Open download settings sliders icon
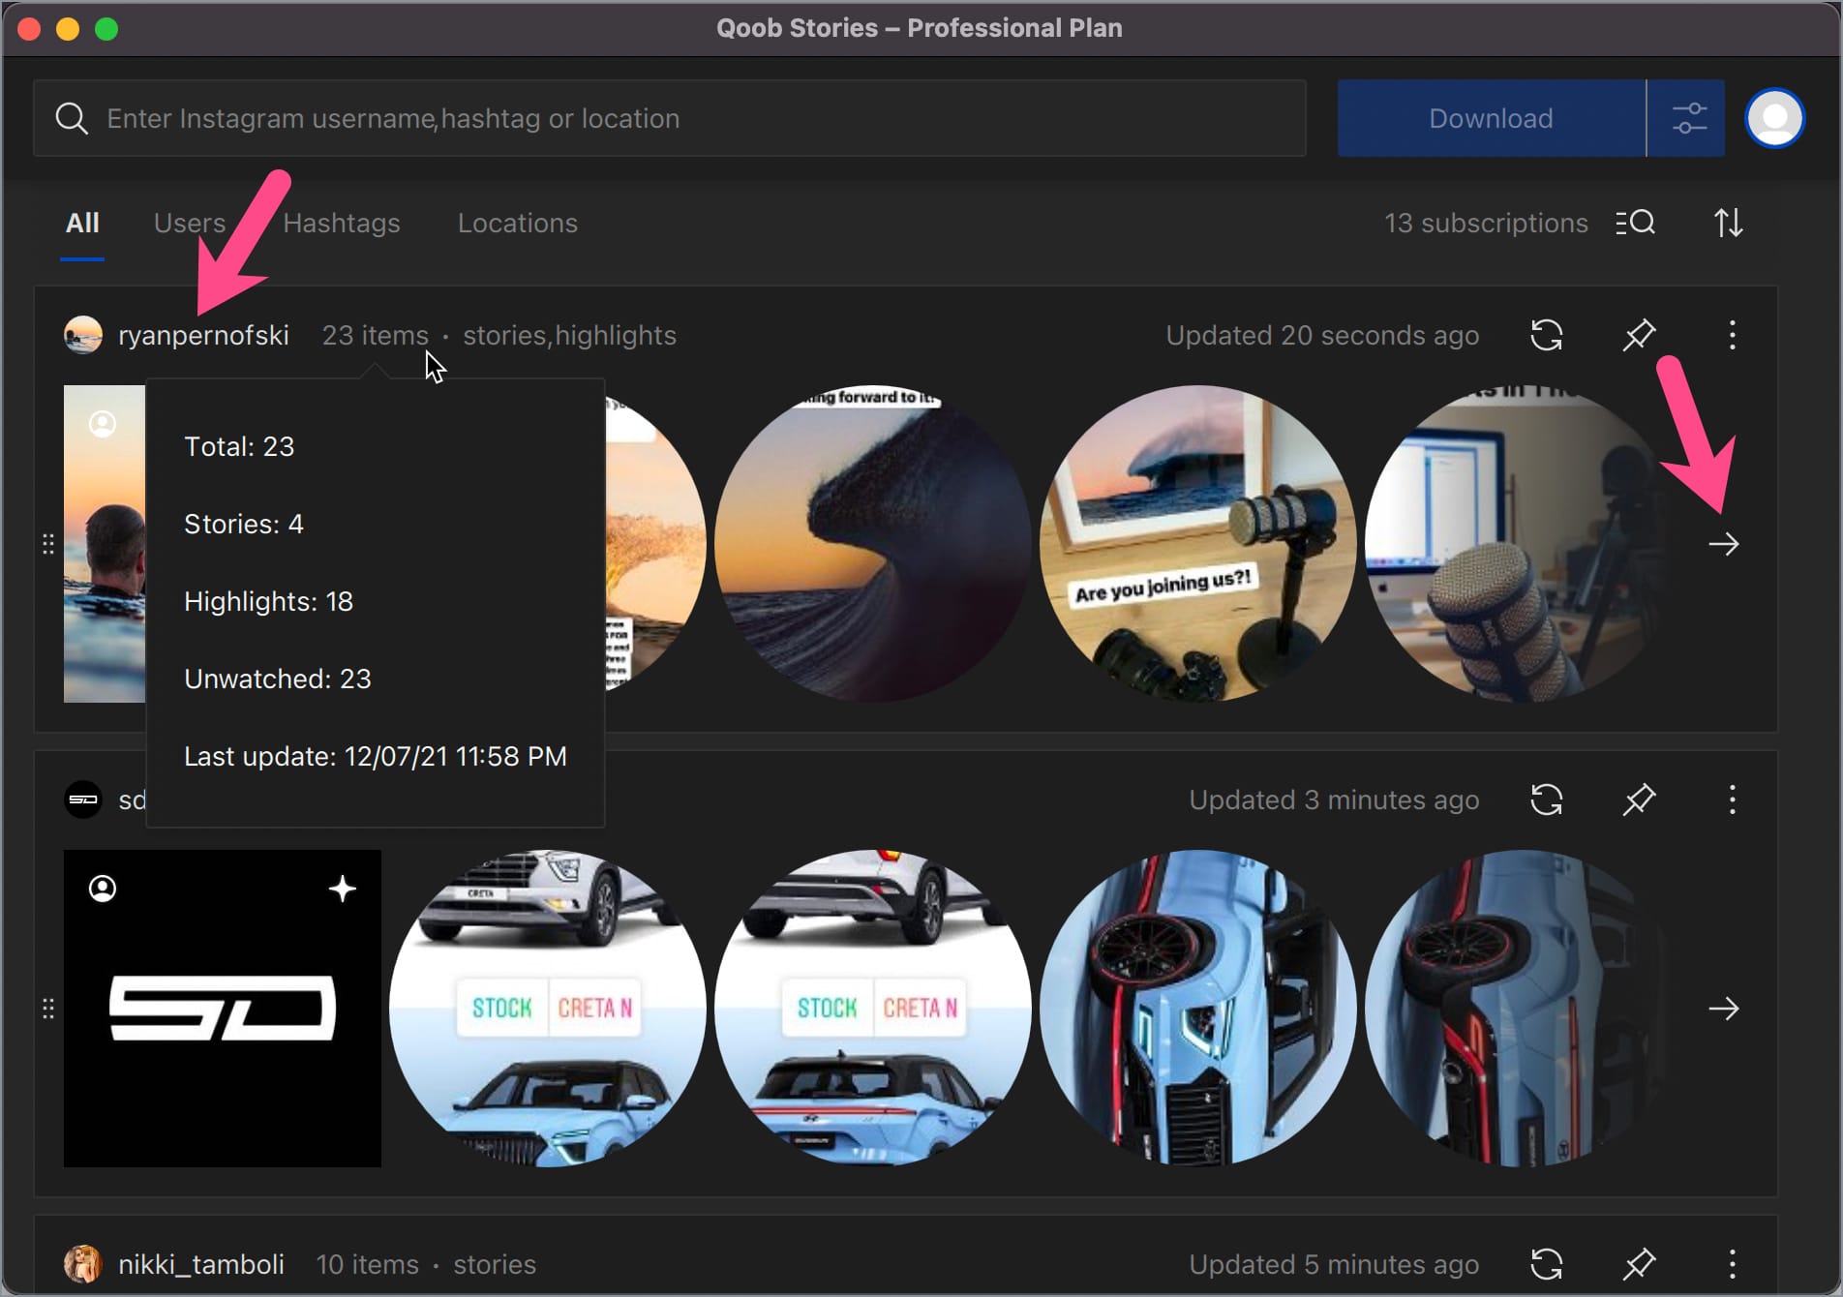The image size is (1843, 1297). (1687, 118)
